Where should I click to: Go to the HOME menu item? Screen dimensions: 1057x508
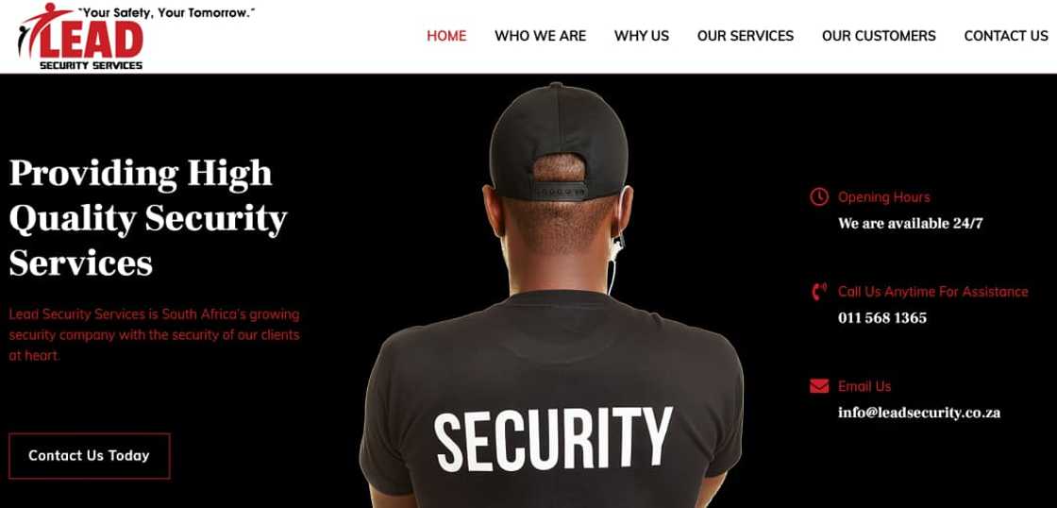(x=446, y=36)
